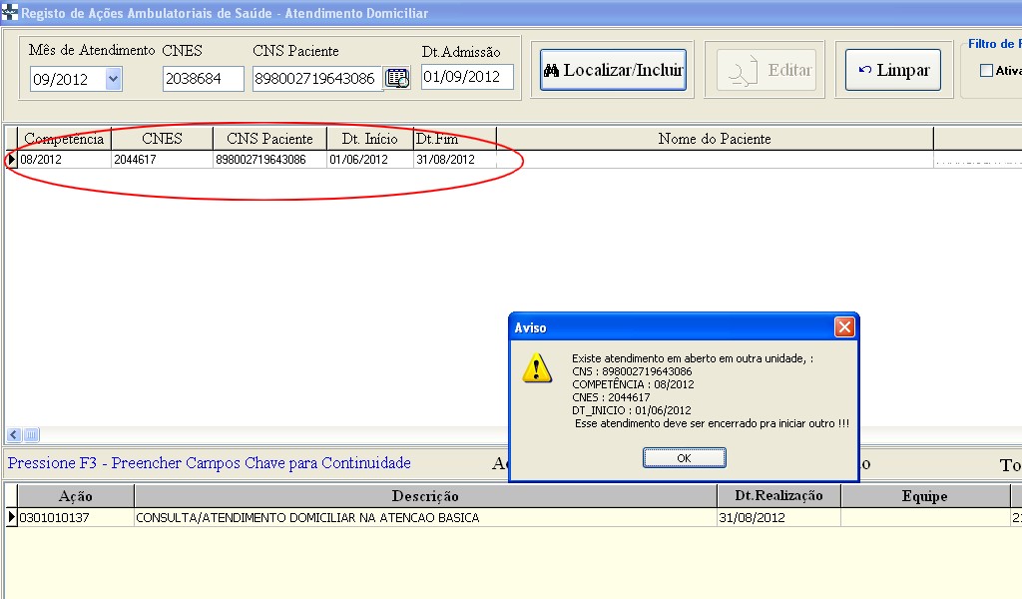Click the Equipe column header

tap(924, 496)
